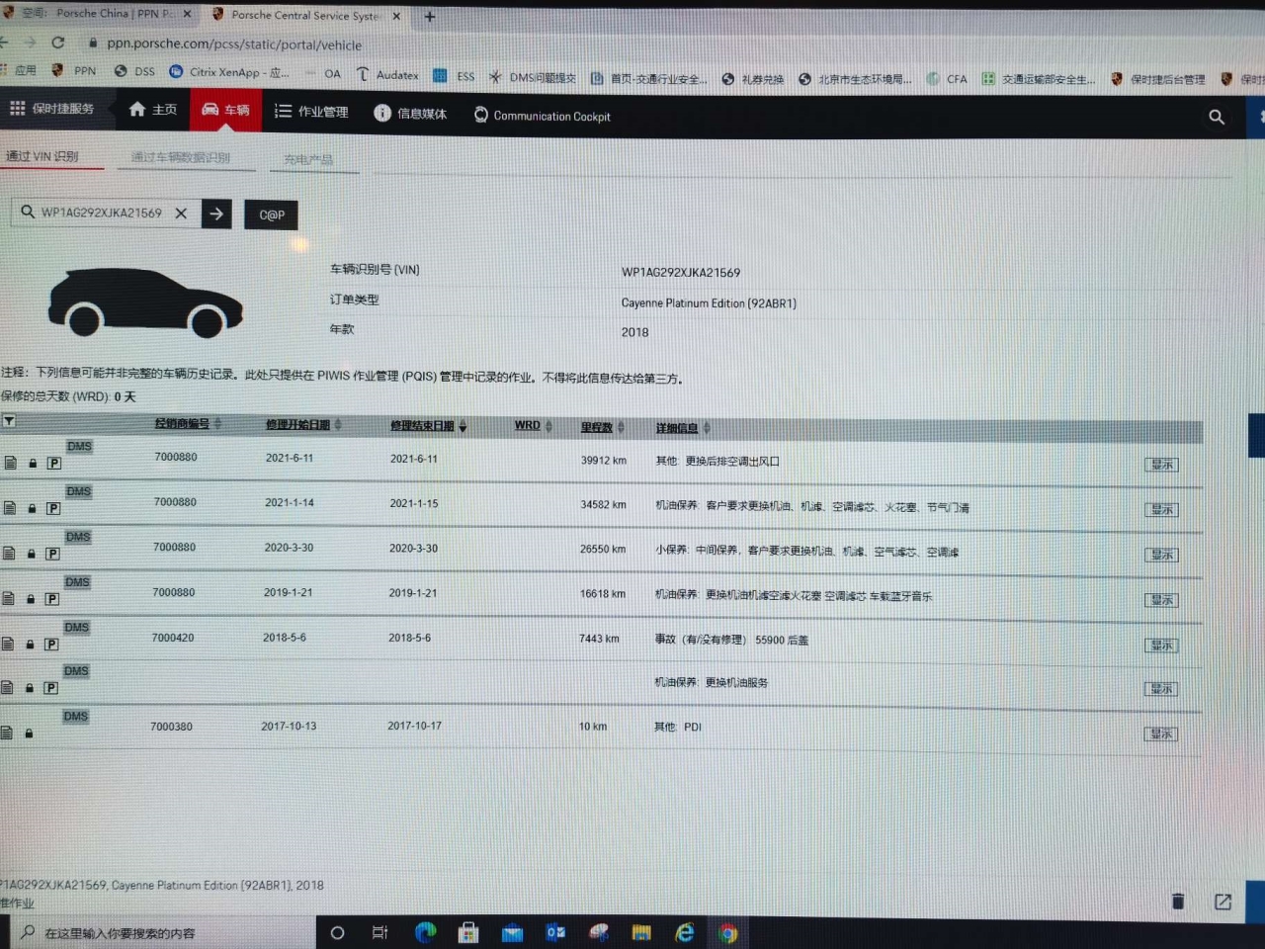Open the DSS bookmark
1265x949 pixels.
[x=134, y=71]
